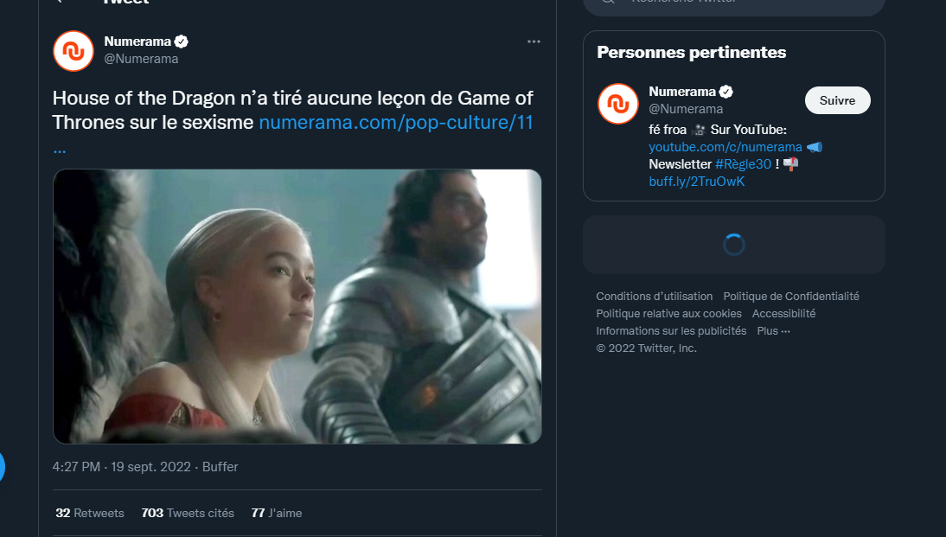View the 703 Tweets cités list
This screenshot has height=537, width=946.
click(188, 513)
